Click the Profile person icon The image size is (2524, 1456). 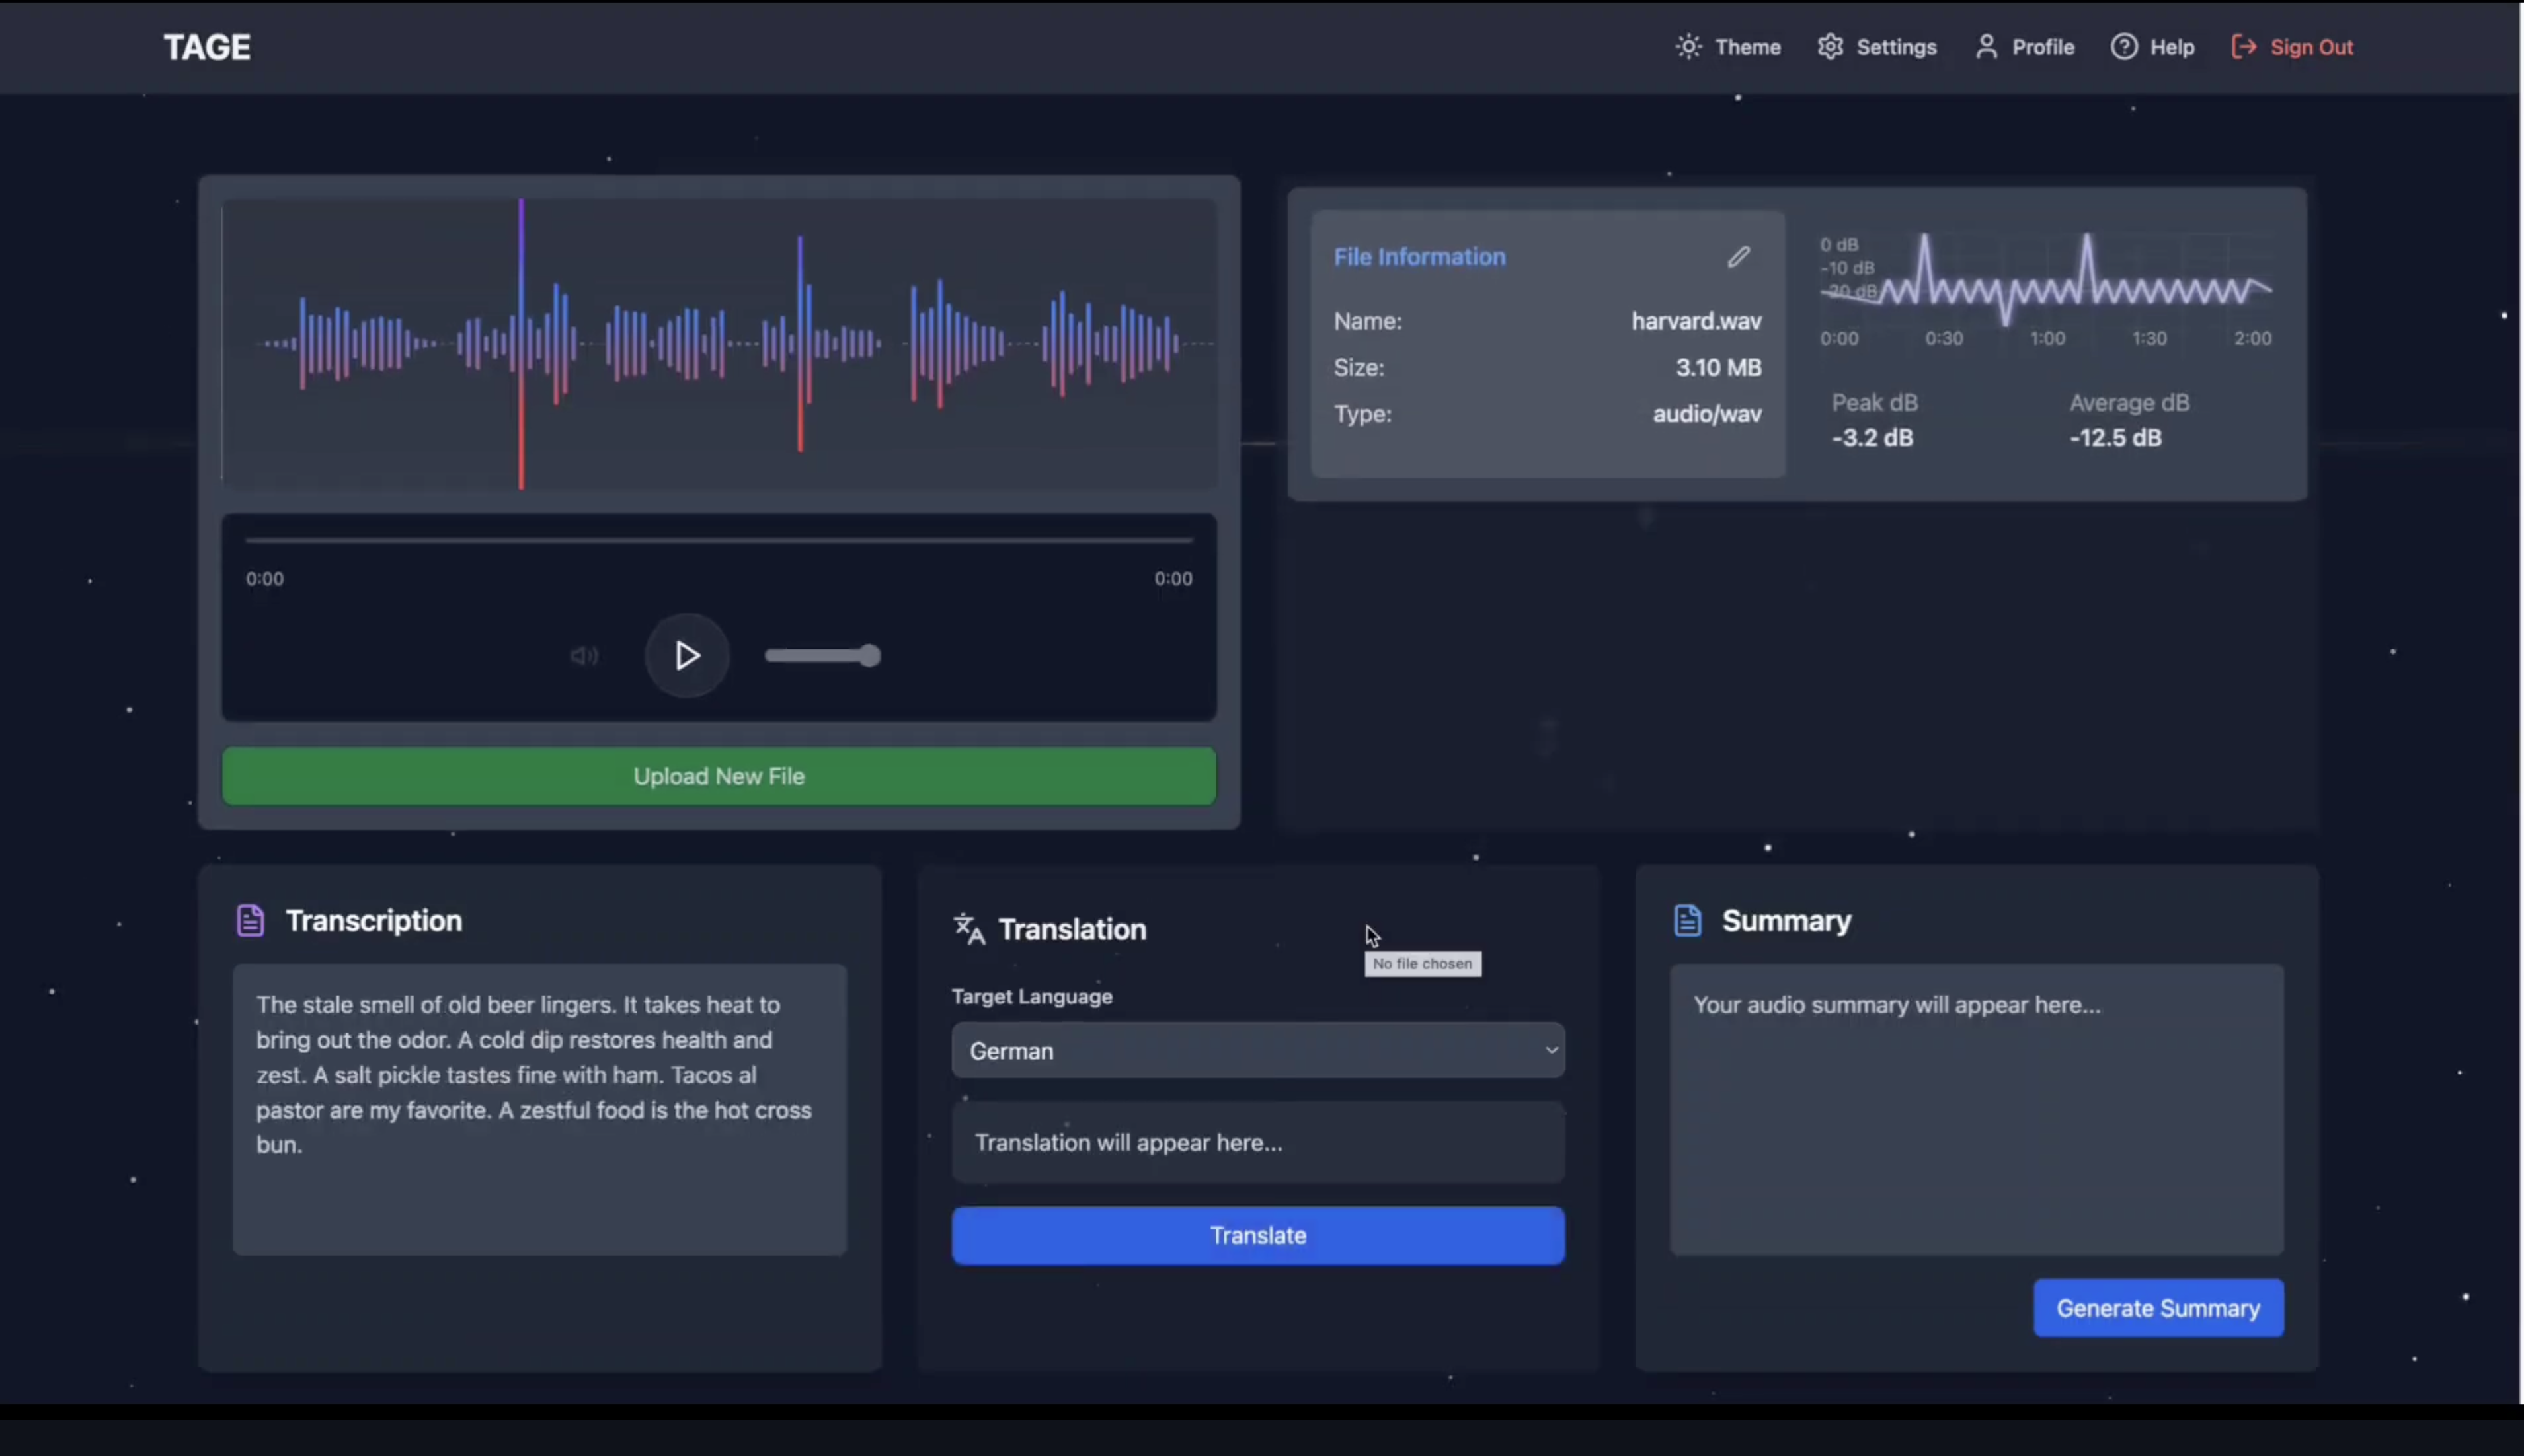click(1986, 47)
